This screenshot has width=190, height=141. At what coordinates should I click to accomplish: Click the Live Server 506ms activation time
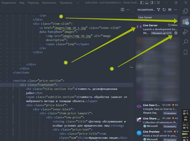[x=173, y=25]
